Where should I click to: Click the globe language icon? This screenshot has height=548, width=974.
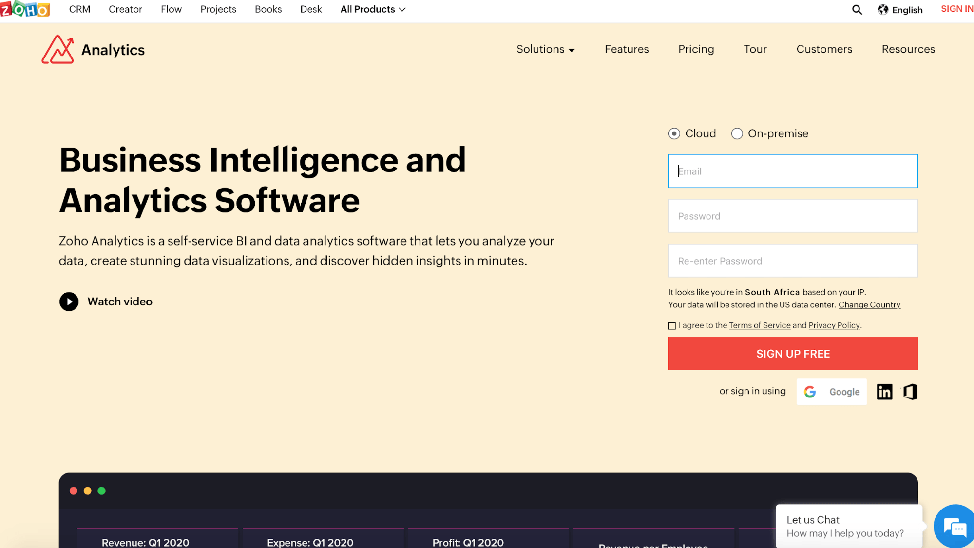[883, 10]
